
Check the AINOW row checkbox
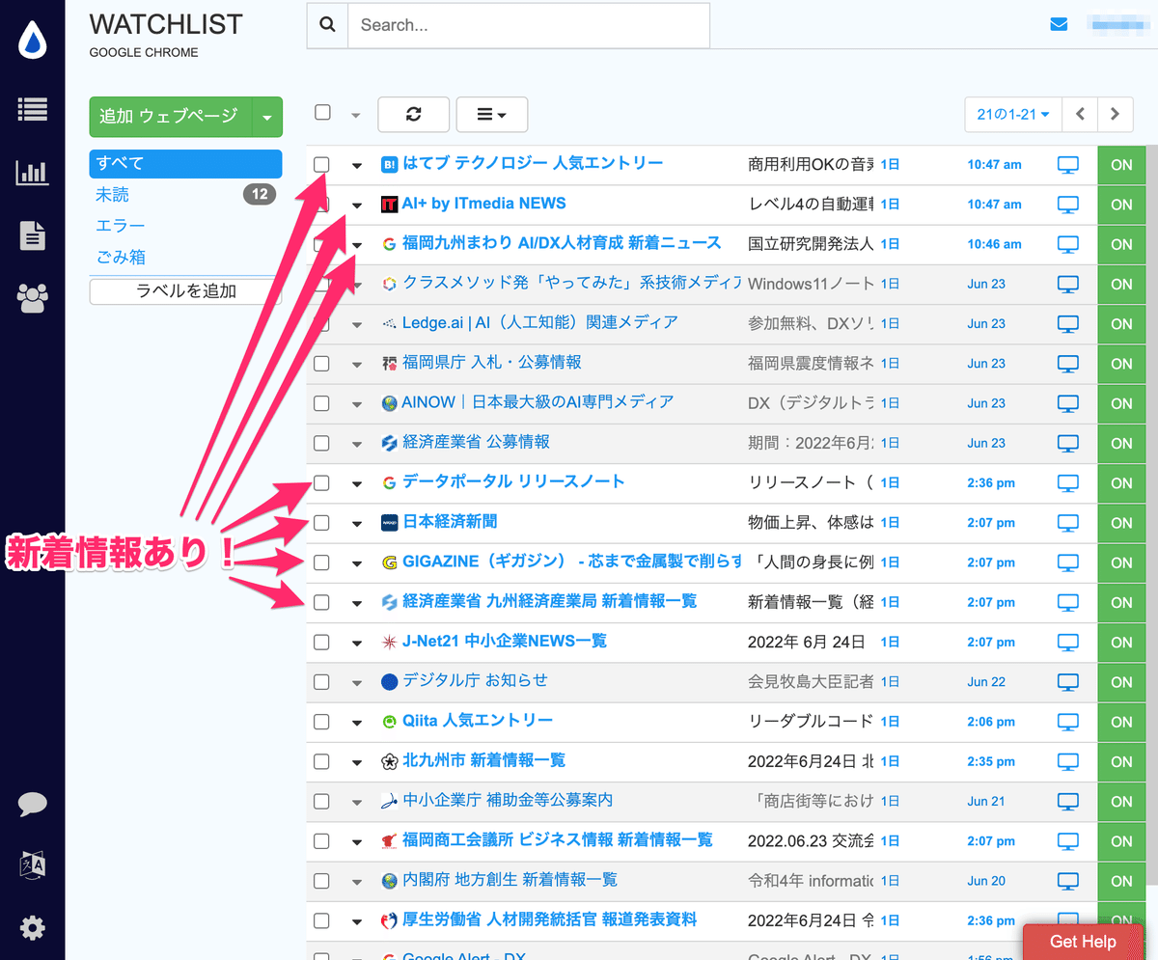point(322,403)
